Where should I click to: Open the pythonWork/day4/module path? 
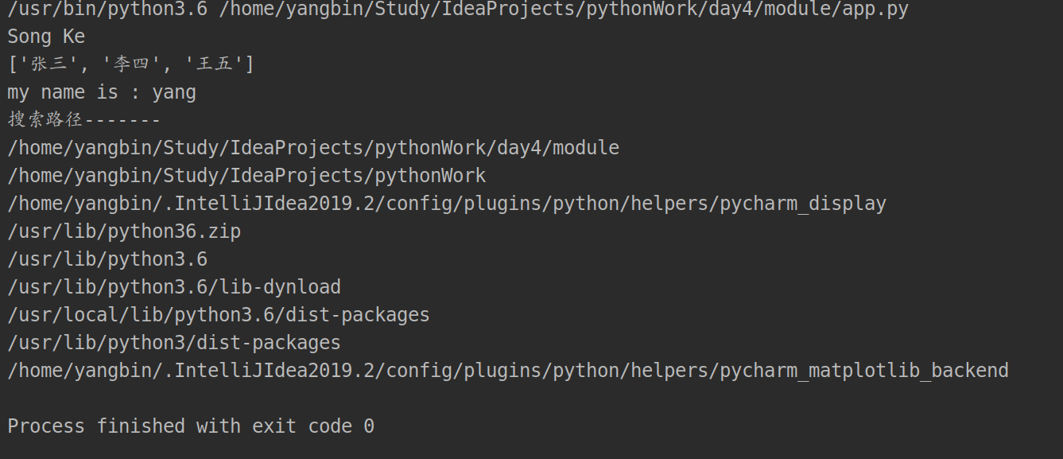point(313,148)
